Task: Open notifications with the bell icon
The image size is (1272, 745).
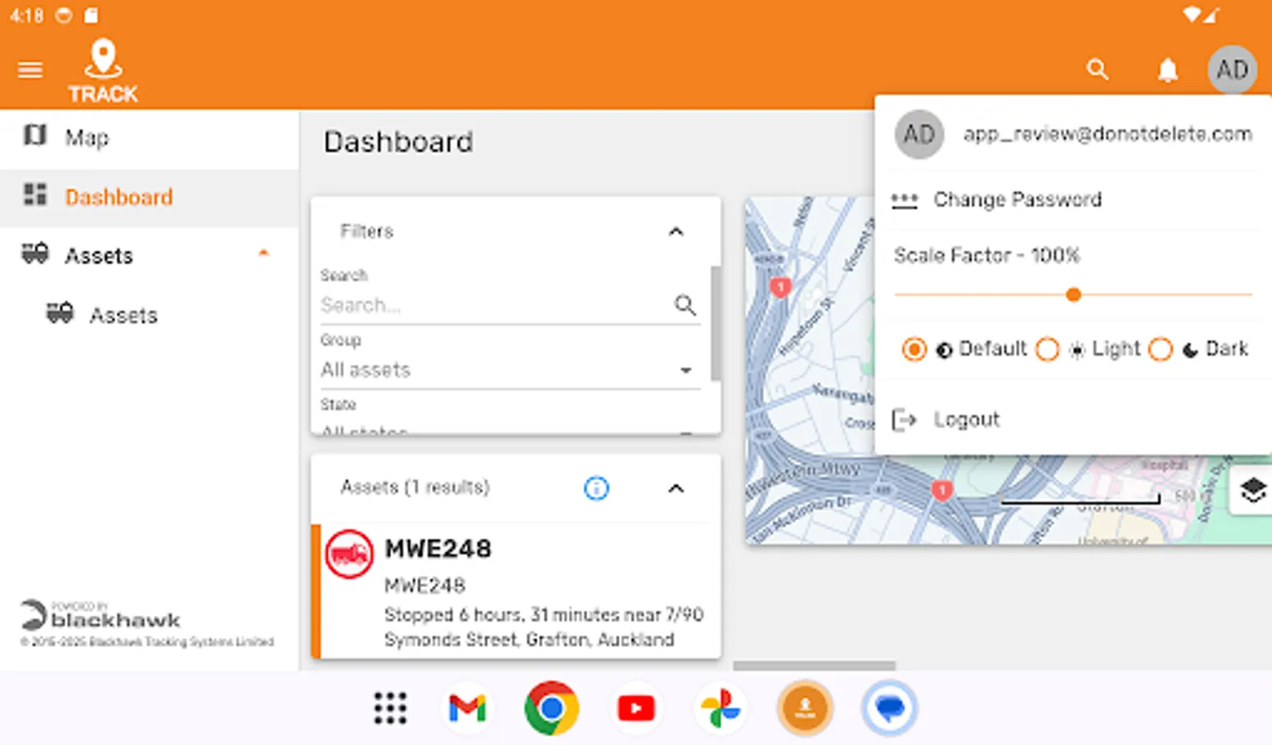Action: 1168,70
